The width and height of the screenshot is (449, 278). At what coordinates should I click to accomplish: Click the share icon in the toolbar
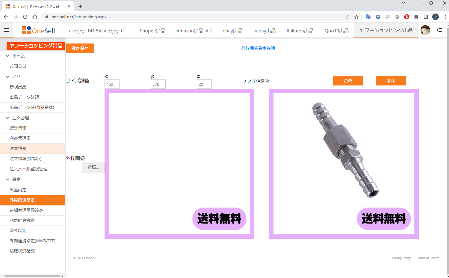tap(347, 17)
